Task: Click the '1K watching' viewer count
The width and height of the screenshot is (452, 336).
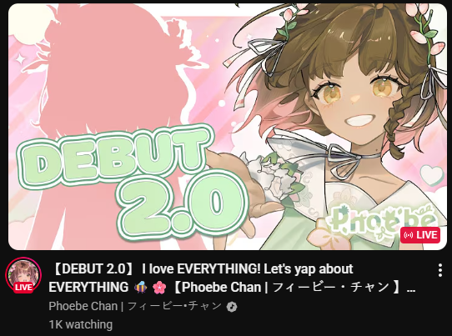Action: 80,324
